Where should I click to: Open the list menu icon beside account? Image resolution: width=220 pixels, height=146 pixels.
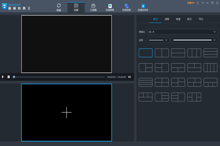coord(203,3)
